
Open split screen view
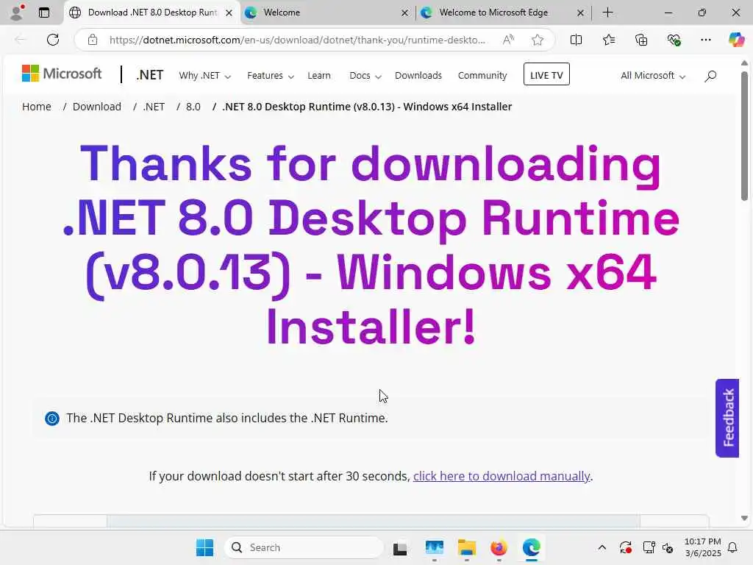(576, 40)
